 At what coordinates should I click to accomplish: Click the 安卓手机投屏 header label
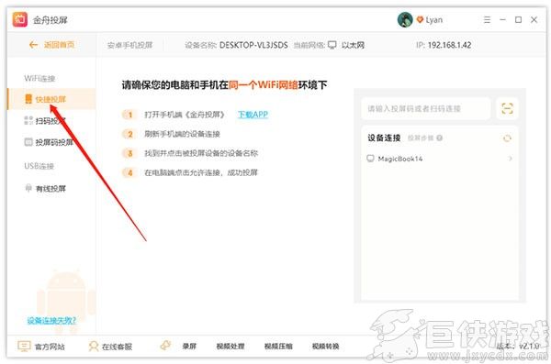coord(130,45)
